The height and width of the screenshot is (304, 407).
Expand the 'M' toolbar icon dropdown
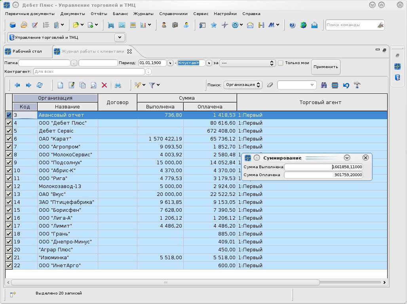coord(278,25)
